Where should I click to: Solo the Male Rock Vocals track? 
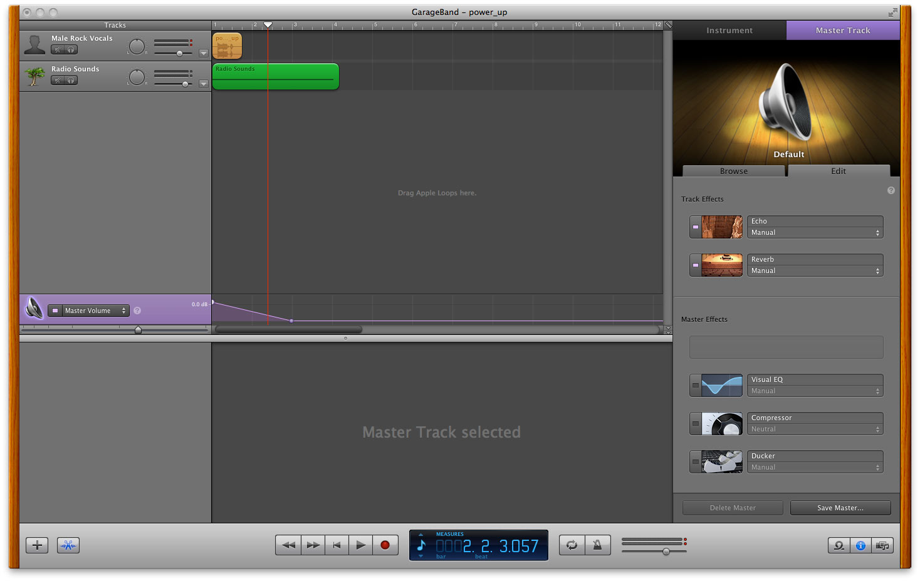[71, 49]
